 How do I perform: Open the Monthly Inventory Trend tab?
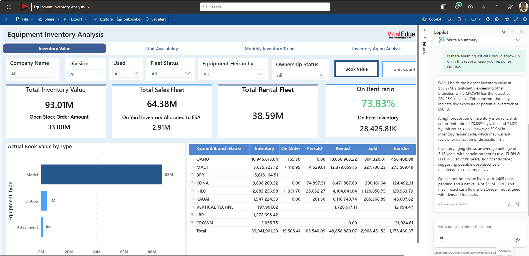[x=269, y=48]
